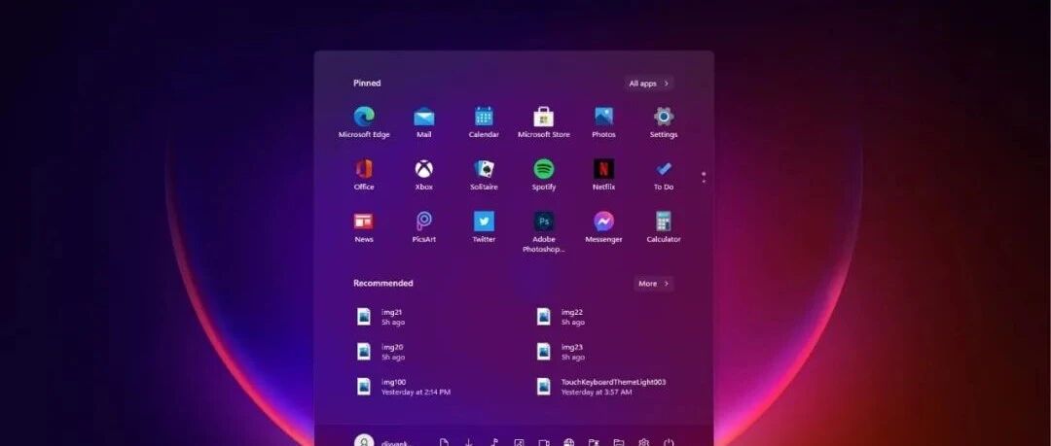The image size is (1051, 446).
Task: Open Music folder note icon
Action: point(494,443)
